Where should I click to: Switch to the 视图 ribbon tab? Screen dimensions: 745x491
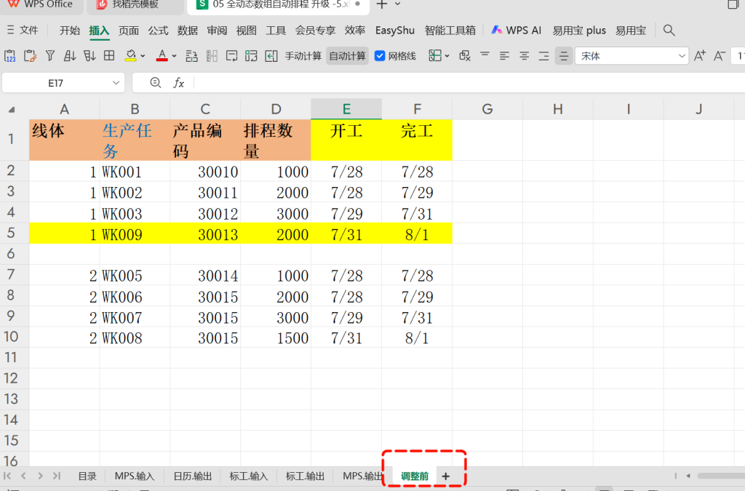tap(246, 31)
